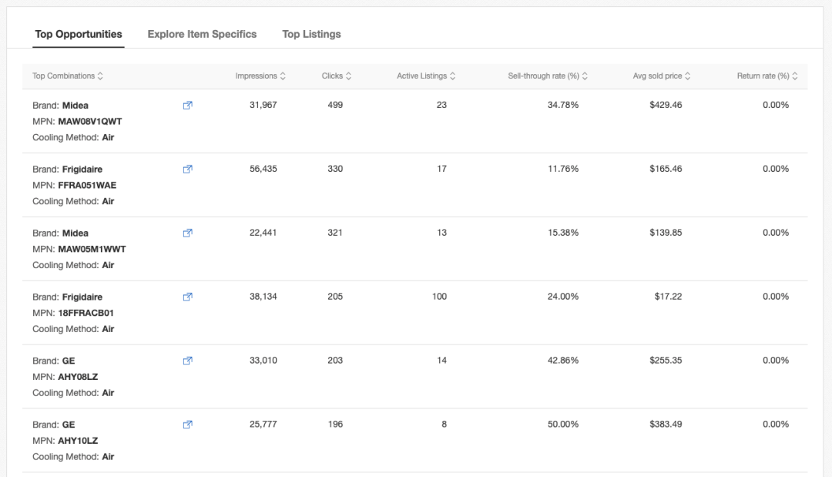Sort by Active Listings column

point(426,76)
